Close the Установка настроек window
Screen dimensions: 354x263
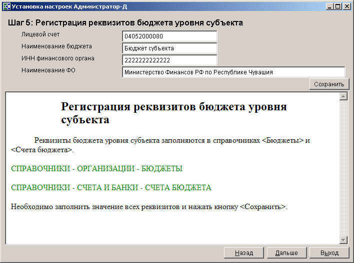tap(347, 6)
